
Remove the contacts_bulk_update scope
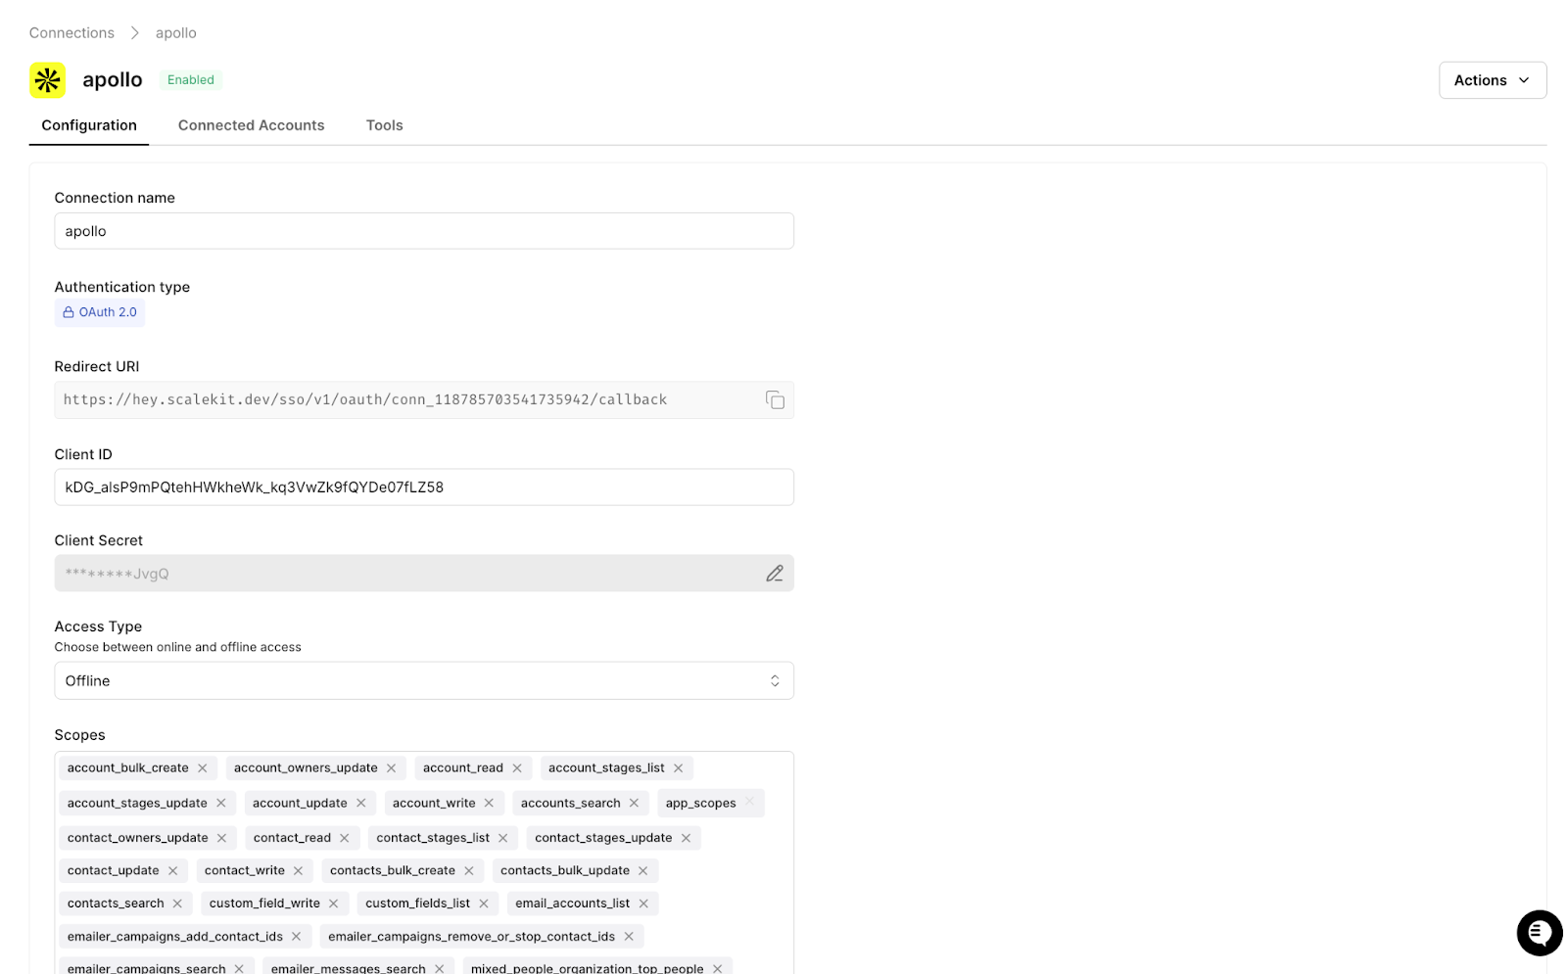(x=643, y=870)
